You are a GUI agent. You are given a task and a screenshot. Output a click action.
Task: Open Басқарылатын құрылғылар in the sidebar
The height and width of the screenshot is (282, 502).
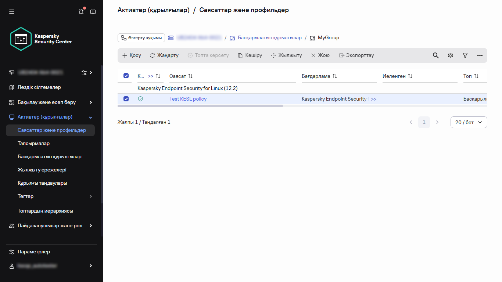click(50, 157)
